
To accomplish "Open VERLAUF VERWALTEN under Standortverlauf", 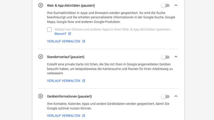I will pyautogui.click(x=64, y=81).
